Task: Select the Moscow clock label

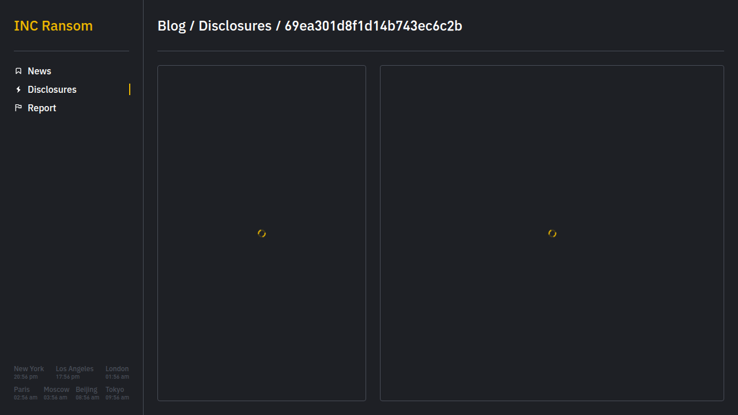Action: (57, 390)
